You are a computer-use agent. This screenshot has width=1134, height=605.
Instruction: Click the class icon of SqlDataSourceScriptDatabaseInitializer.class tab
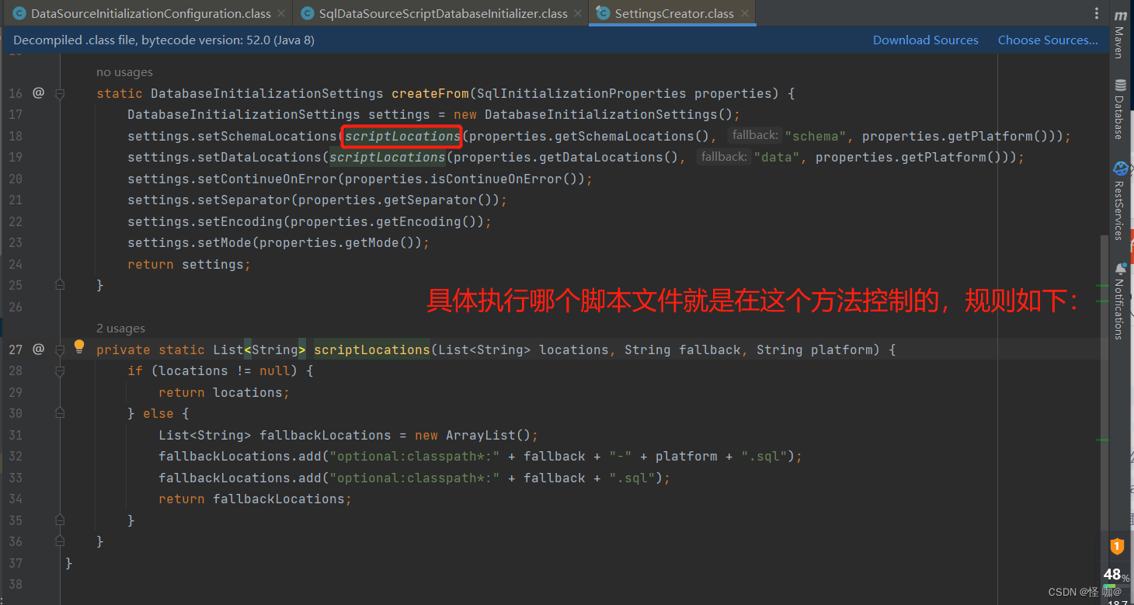coord(307,13)
